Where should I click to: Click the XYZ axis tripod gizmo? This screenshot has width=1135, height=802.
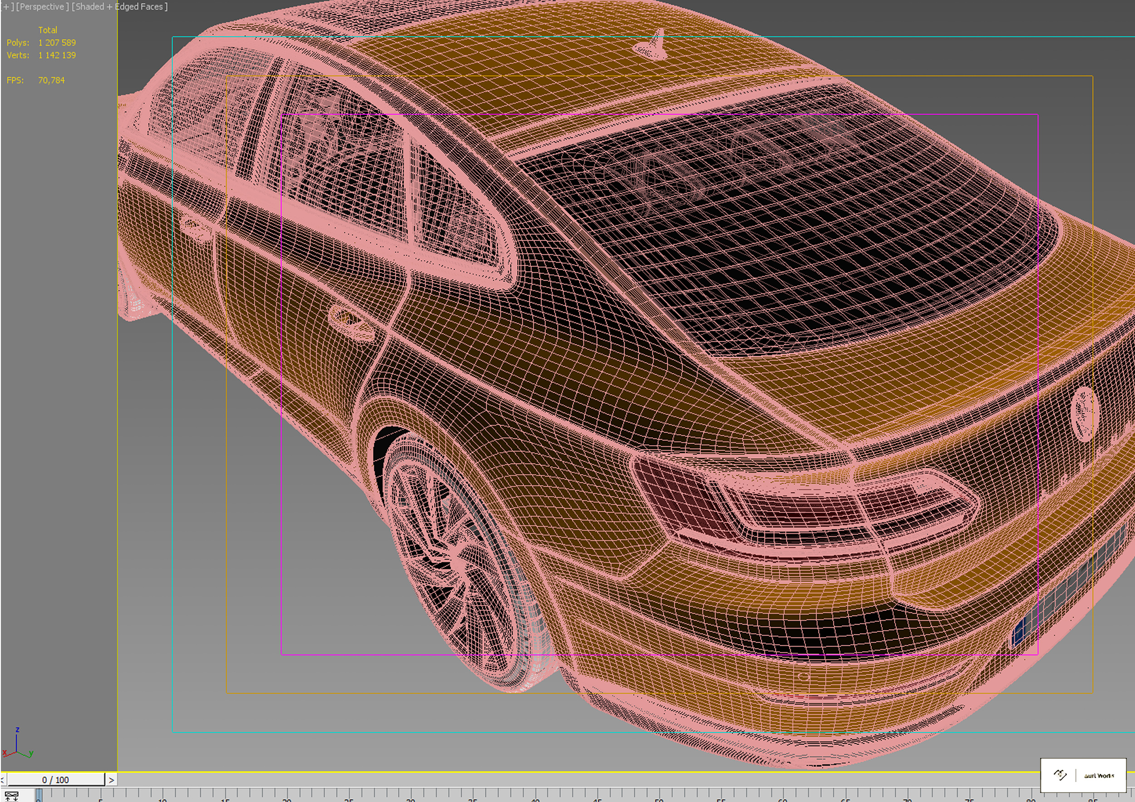[x=17, y=743]
